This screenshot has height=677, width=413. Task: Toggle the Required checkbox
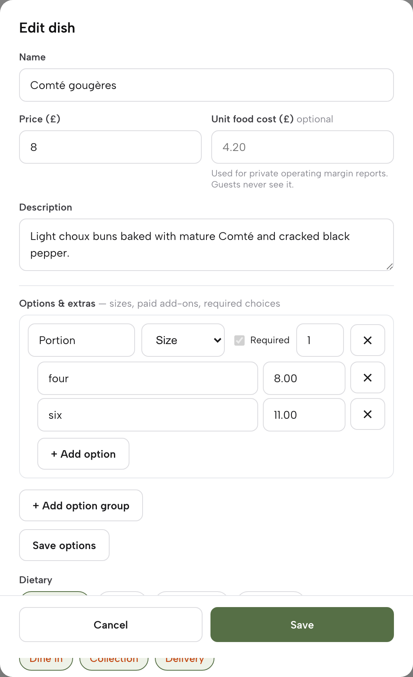[x=239, y=340]
